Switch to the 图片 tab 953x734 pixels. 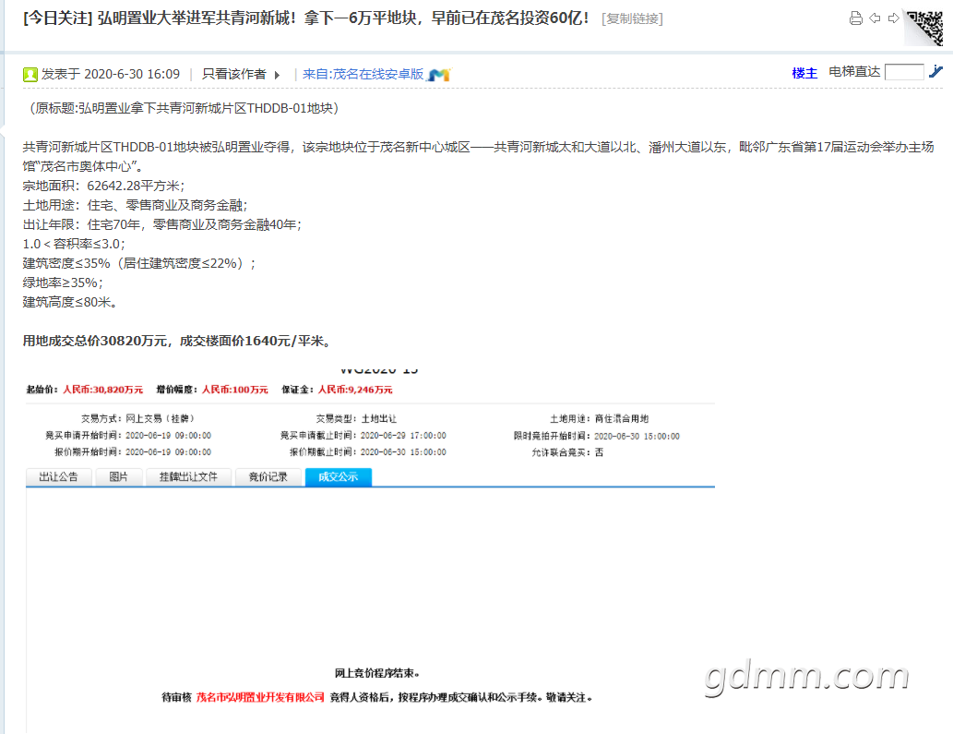click(119, 476)
